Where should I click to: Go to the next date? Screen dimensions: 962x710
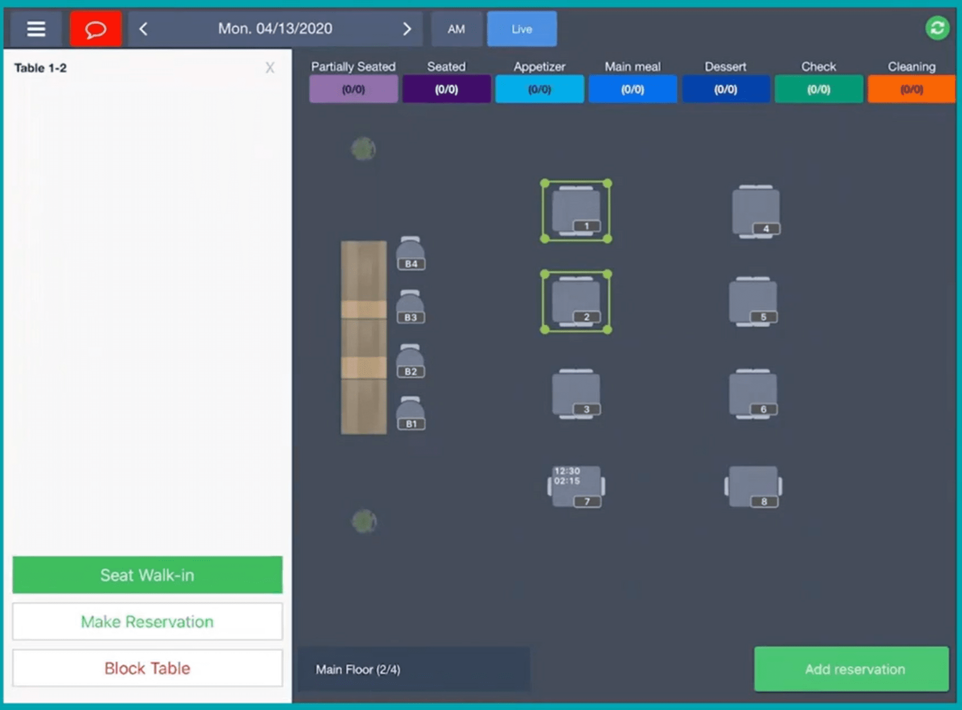tap(407, 29)
